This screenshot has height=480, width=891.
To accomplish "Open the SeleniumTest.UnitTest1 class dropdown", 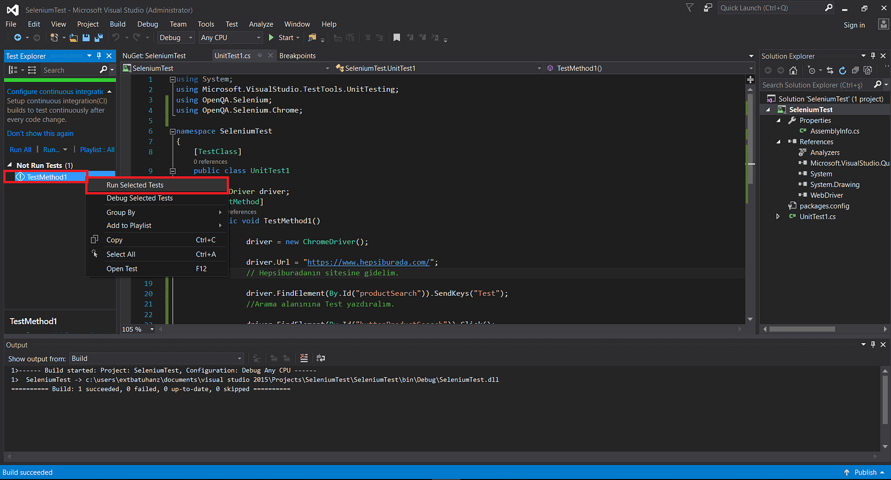I will [438, 68].
